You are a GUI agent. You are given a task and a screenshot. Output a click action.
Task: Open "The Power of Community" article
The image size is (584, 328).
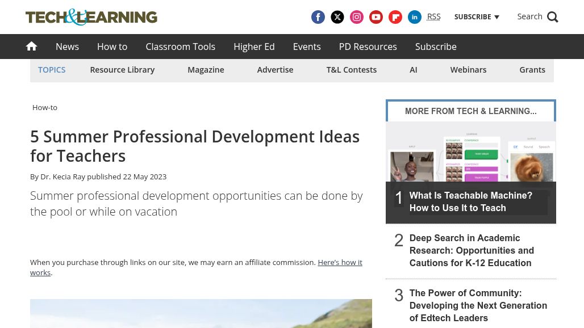(x=478, y=305)
